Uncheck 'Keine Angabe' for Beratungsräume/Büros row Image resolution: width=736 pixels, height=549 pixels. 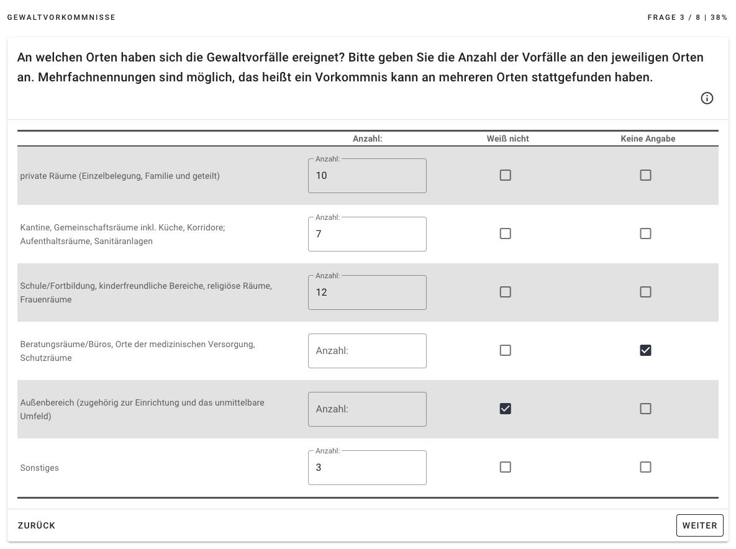click(x=645, y=350)
